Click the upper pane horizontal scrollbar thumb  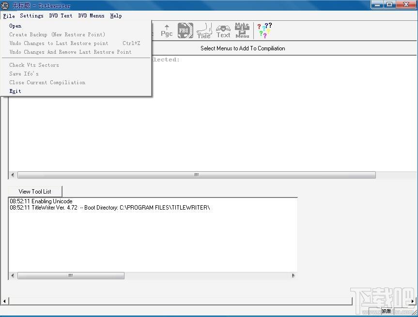[197, 175]
